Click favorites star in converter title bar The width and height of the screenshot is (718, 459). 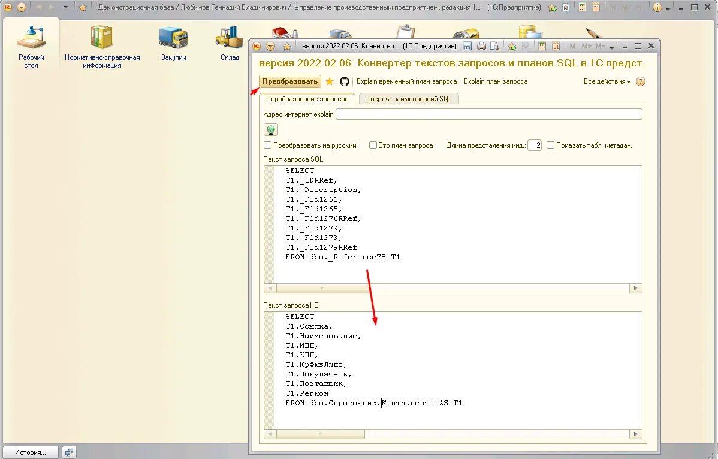(287, 46)
